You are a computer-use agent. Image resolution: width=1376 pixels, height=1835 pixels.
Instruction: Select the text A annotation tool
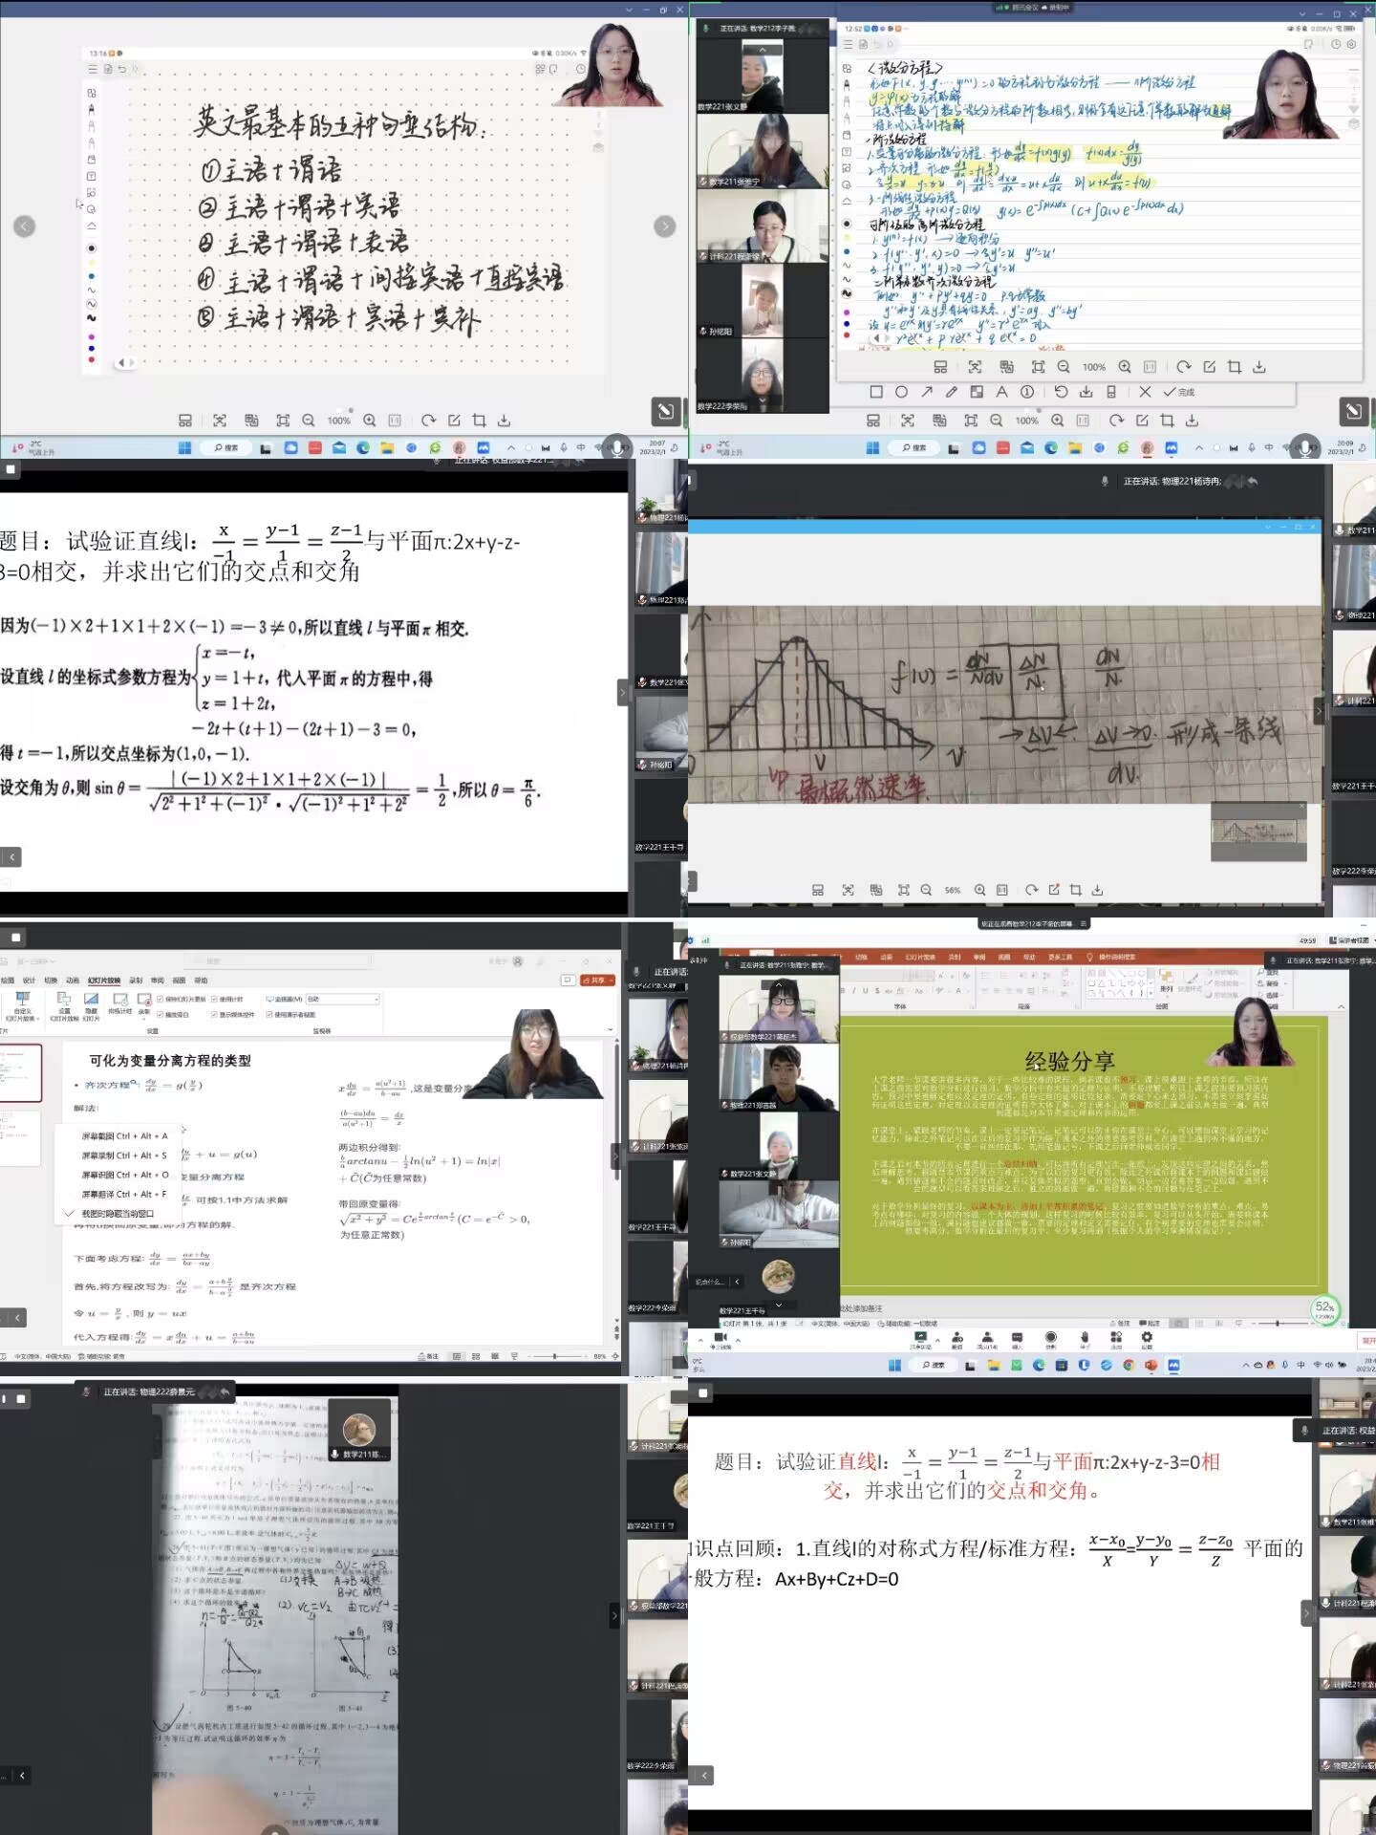pyautogui.click(x=1001, y=392)
